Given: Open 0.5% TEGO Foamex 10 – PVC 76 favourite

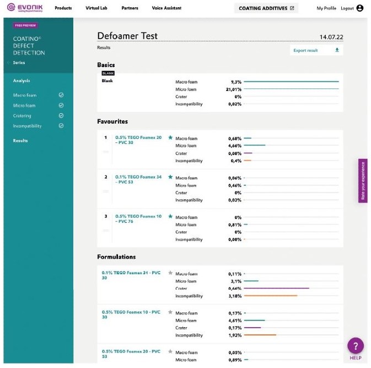Looking at the screenshot, I should [x=138, y=218].
